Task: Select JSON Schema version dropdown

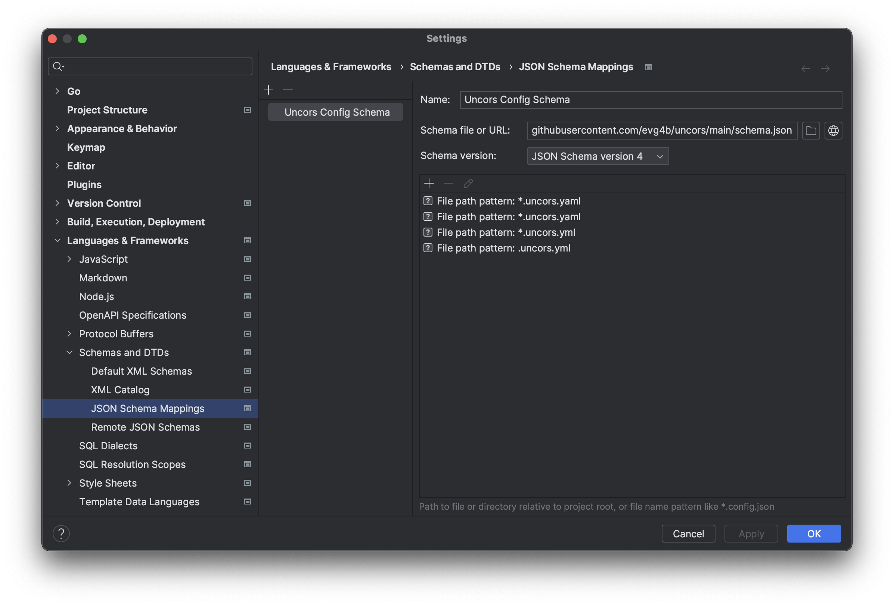Action: coord(597,156)
